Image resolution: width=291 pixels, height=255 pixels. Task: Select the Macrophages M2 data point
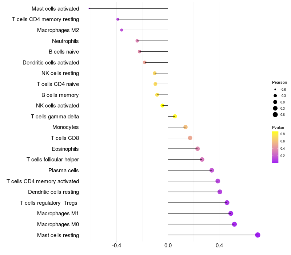click(x=121, y=30)
